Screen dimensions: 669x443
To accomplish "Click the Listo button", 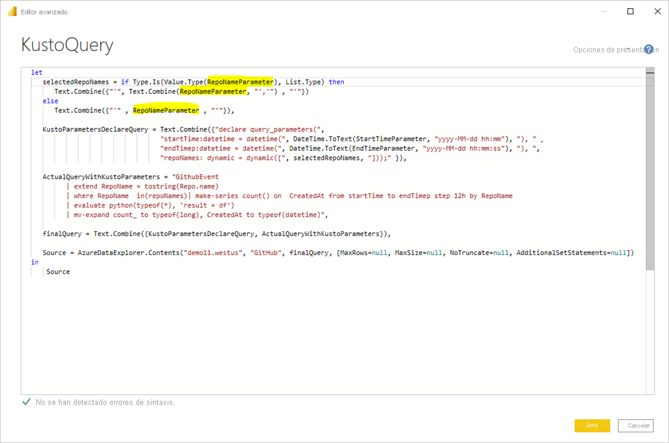I will click(x=592, y=426).
